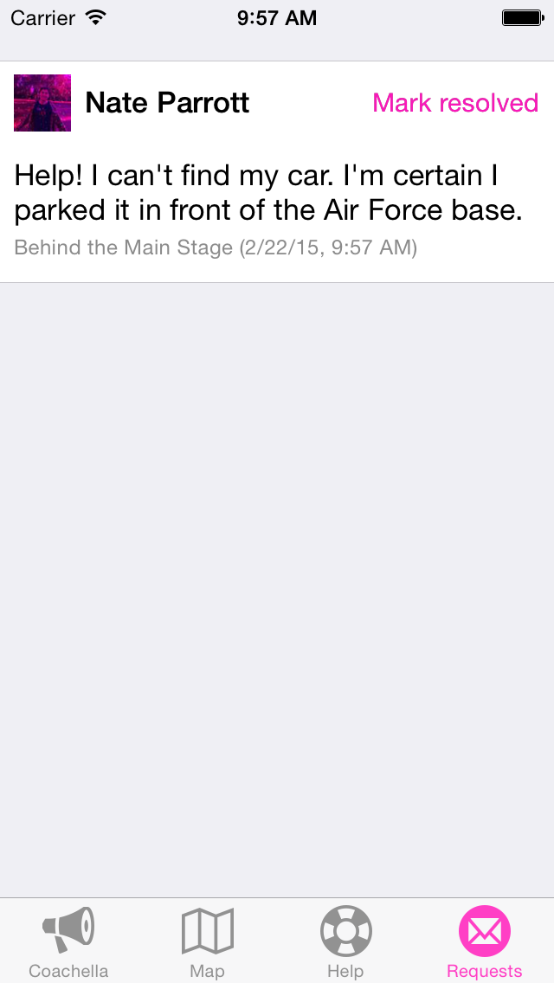Open Nate Parrott's profile picture
Image resolution: width=554 pixels, height=983 pixels.
42,103
